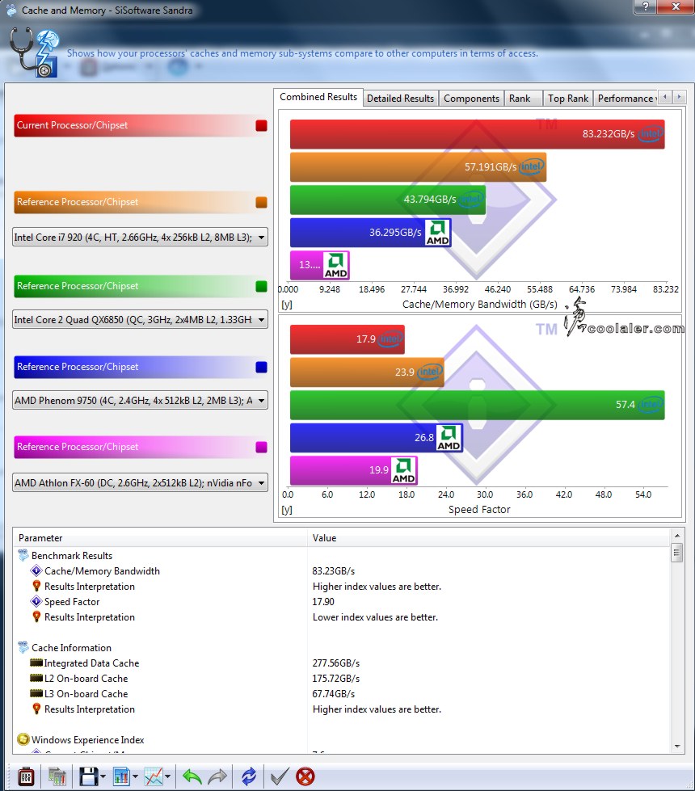Click the Parameter column header
Viewport: 695px width, 791px height.
(x=161, y=538)
